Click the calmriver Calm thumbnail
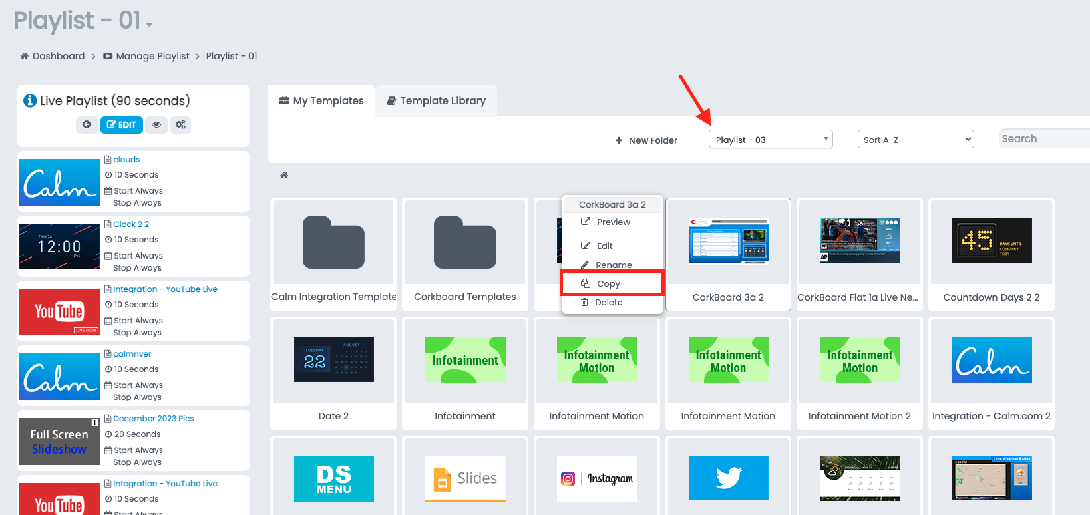1090x515 pixels. pyautogui.click(x=59, y=377)
